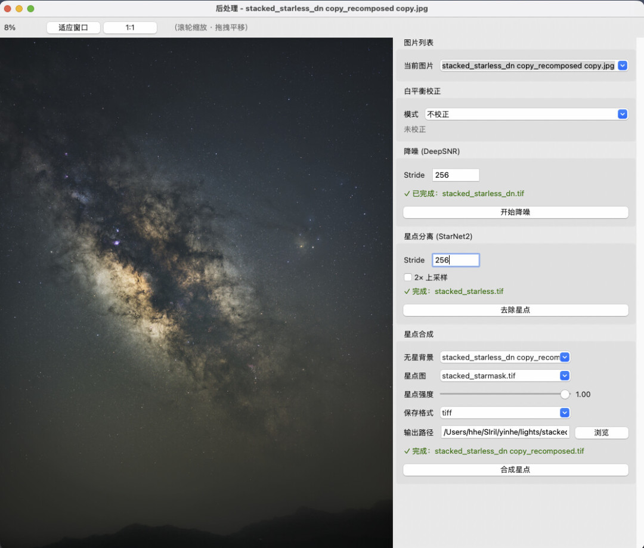Image resolution: width=644 pixels, height=548 pixels.
Task: Open the 白平衡校正 模式 dropdown
Action: pyautogui.click(x=527, y=114)
